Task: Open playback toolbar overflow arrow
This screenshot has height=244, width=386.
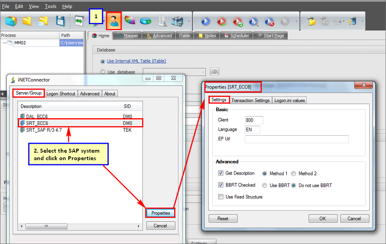Action: pos(296,21)
